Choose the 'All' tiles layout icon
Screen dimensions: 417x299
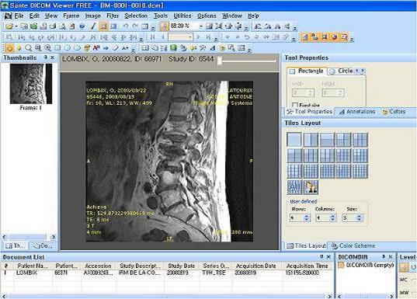coord(294,187)
